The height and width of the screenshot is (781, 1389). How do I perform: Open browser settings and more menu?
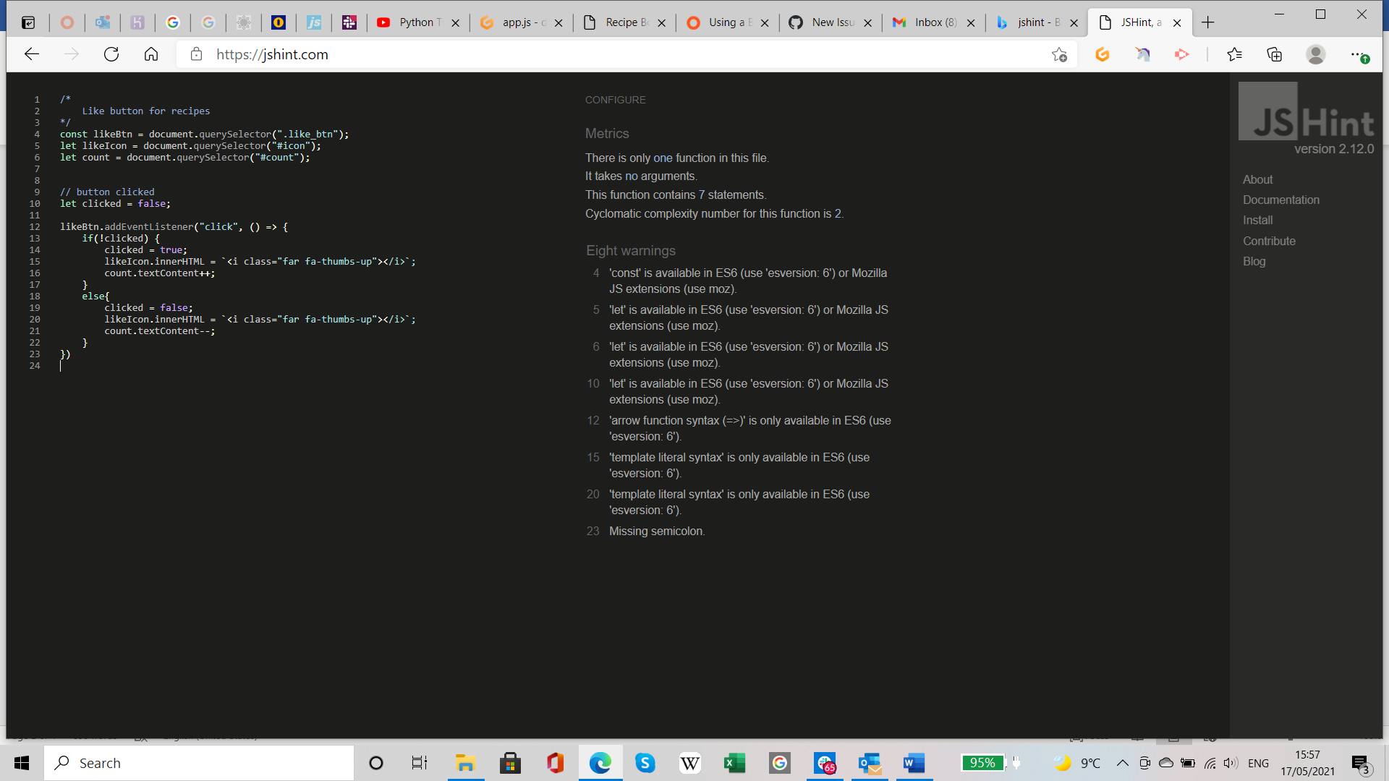tap(1358, 54)
